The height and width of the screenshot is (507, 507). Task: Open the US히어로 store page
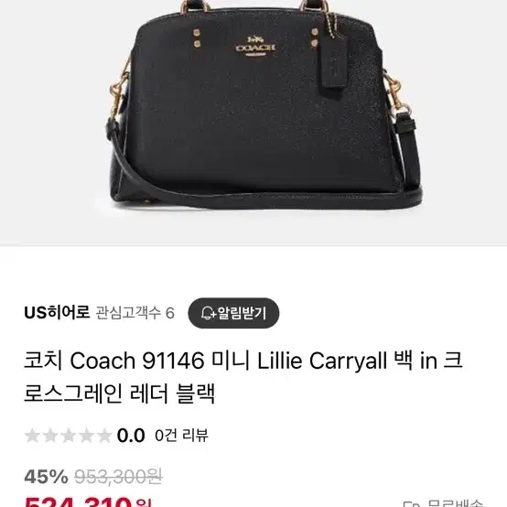(57, 313)
